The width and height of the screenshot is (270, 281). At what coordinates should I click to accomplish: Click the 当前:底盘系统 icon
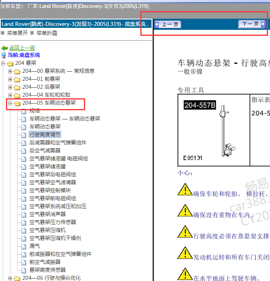[4, 55]
